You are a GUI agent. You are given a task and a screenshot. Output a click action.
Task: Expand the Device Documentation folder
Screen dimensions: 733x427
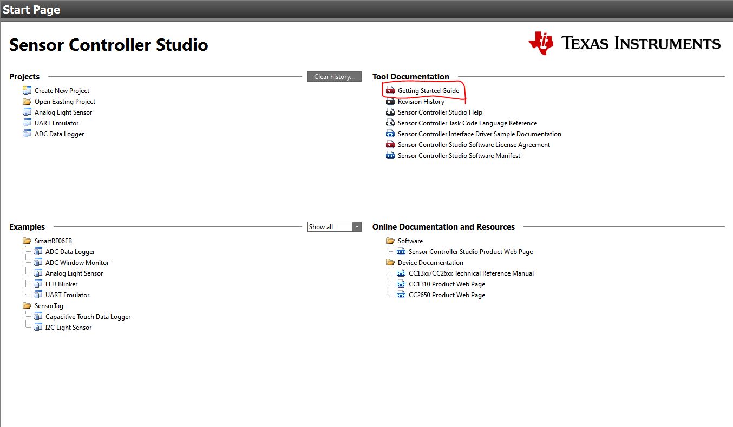390,262
